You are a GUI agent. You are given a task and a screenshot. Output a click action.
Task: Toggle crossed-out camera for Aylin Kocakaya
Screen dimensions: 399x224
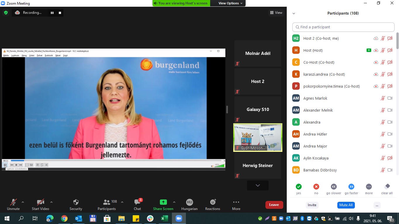point(390,158)
